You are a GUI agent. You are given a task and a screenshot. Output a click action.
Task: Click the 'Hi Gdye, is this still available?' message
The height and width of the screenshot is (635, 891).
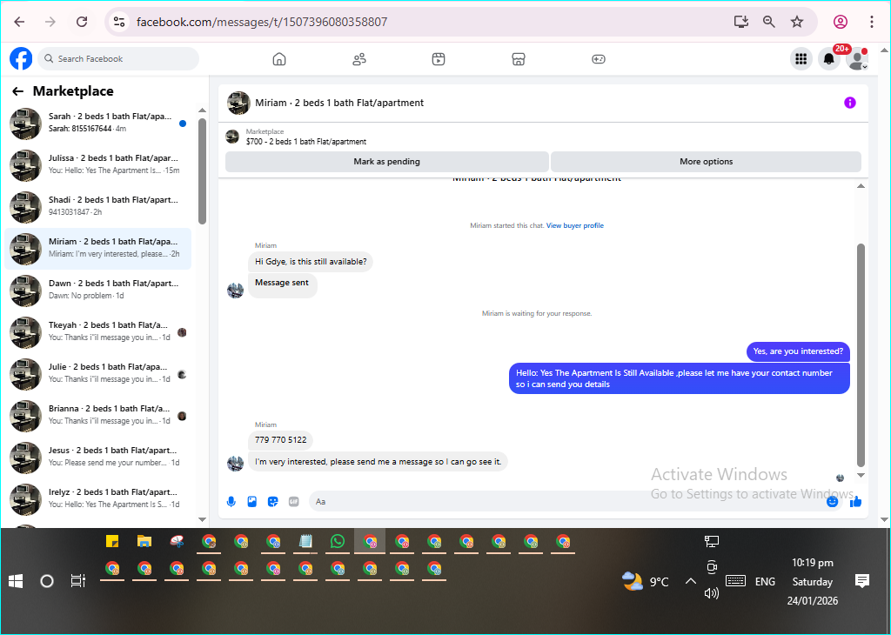pyautogui.click(x=311, y=262)
